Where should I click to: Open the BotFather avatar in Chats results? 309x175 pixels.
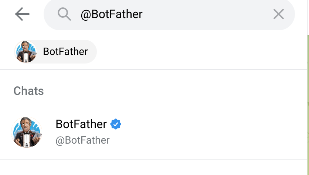pos(27,132)
